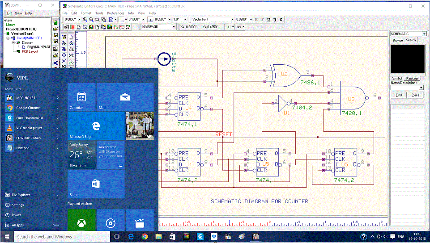
Task: Open the Info menu
Action: [131, 13]
